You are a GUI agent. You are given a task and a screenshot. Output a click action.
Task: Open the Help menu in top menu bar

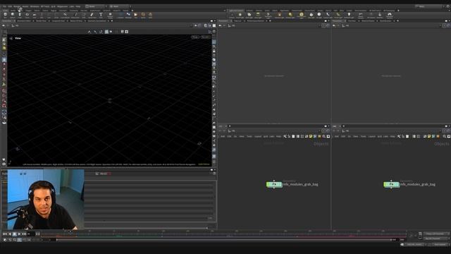78,6
